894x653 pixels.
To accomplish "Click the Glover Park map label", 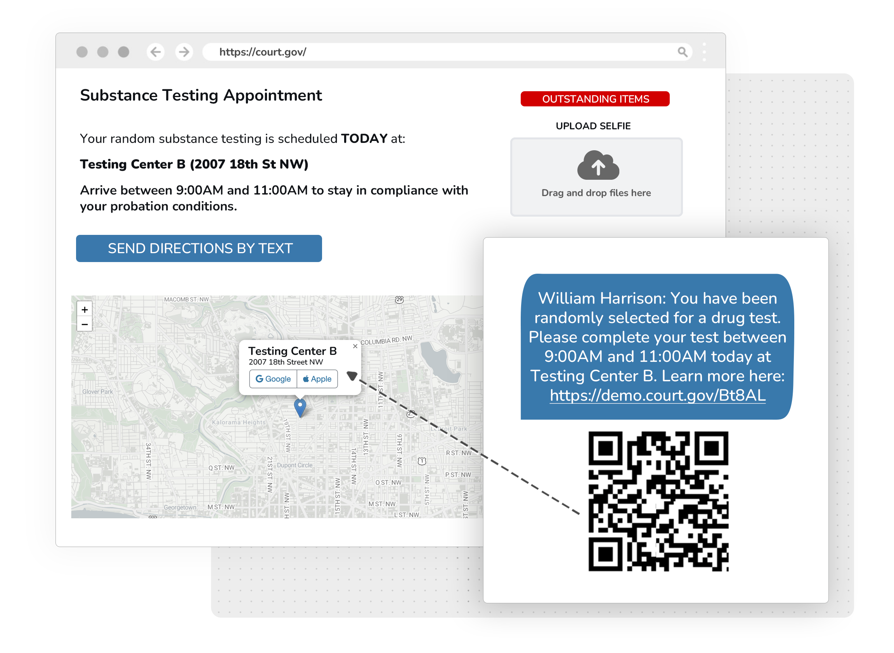I will (97, 392).
